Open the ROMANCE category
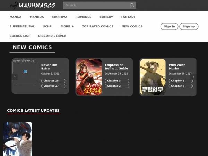 click(x=83, y=17)
